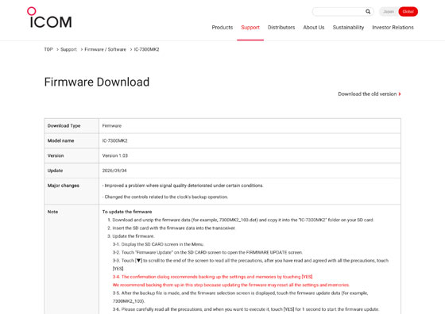This screenshot has height=314, width=445.
Task: Switch region to Japan
Action: pyautogui.click(x=389, y=12)
